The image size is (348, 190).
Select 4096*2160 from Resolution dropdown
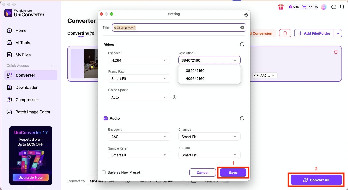tap(195, 78)
